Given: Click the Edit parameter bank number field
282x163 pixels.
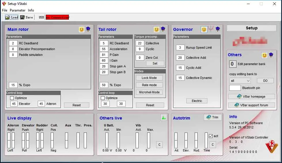Looking at the screenshot, I should click(x=232, y=64).
